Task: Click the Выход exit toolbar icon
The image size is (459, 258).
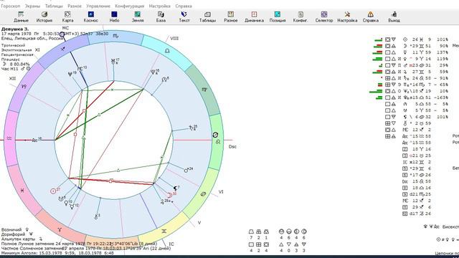Action: pos(394,17)
